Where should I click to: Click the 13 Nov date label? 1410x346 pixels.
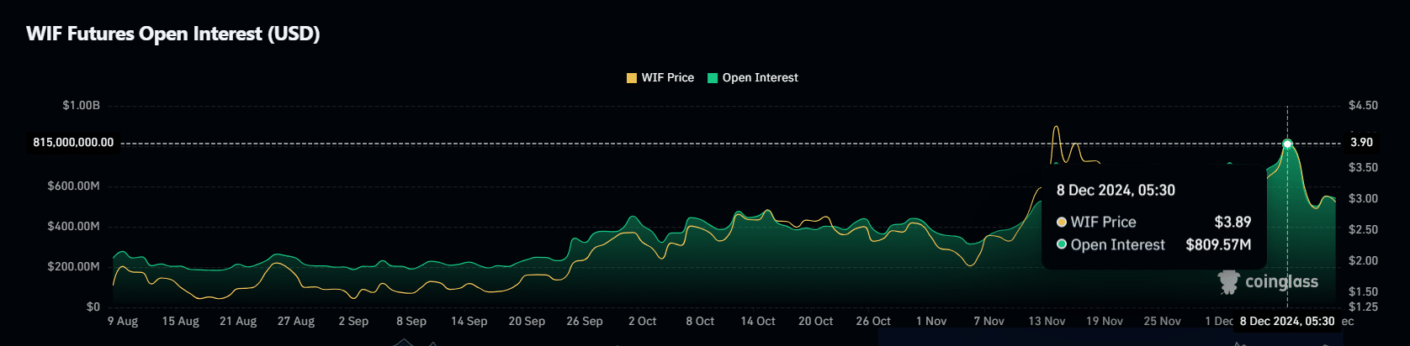[x=1047, y=321]
